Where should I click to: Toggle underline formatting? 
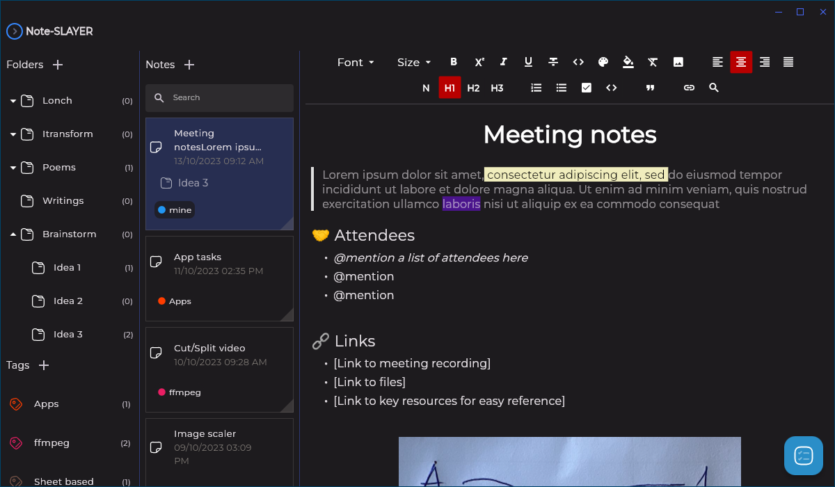click(x=528, y=62)
